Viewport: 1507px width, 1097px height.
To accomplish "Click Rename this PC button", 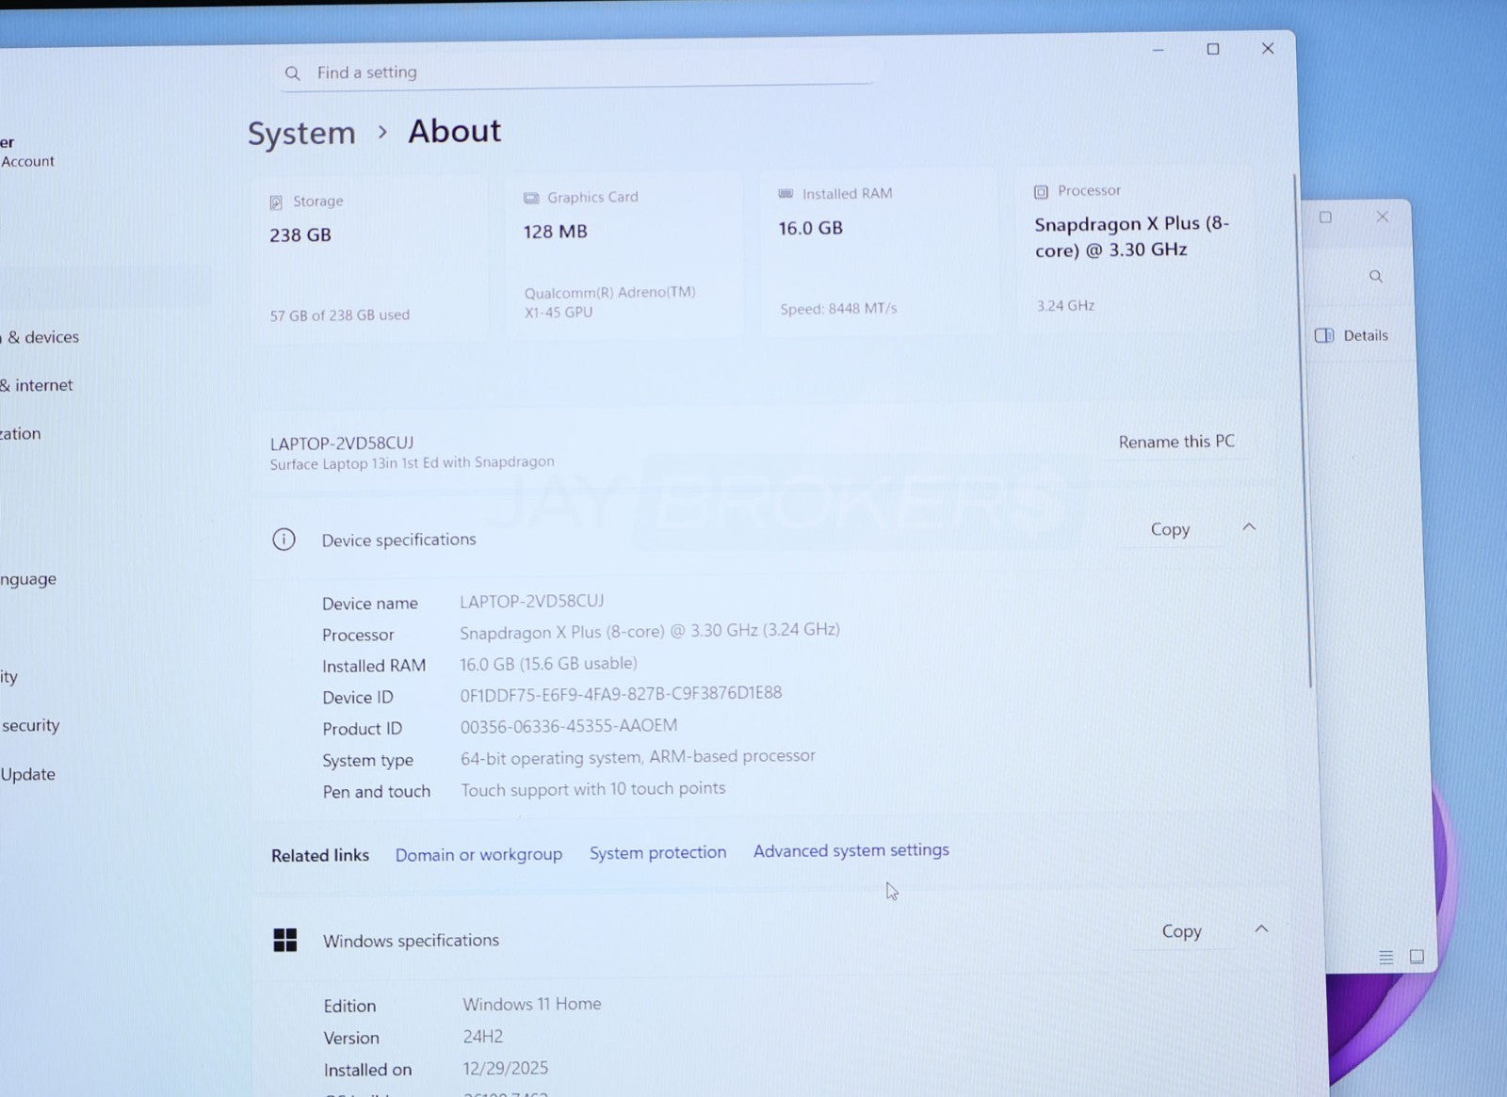I will [1175, 442].
